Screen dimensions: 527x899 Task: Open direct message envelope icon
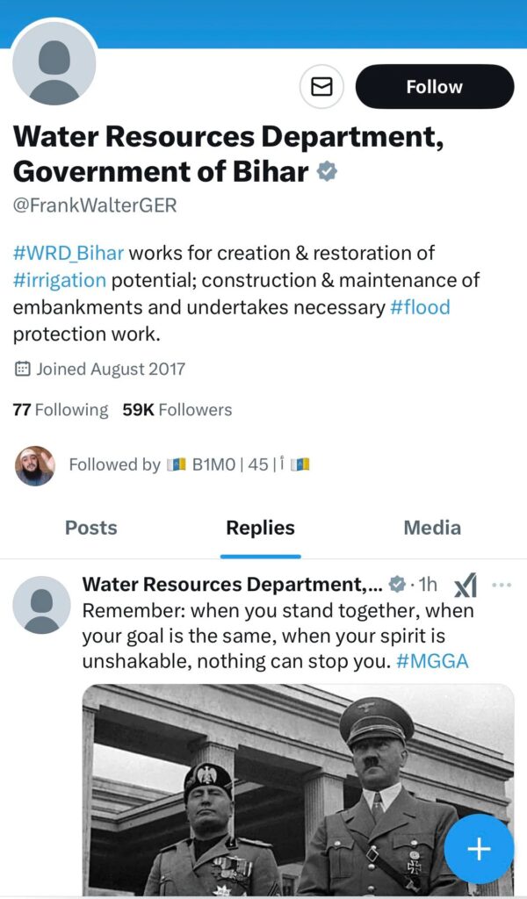(321, 87)
